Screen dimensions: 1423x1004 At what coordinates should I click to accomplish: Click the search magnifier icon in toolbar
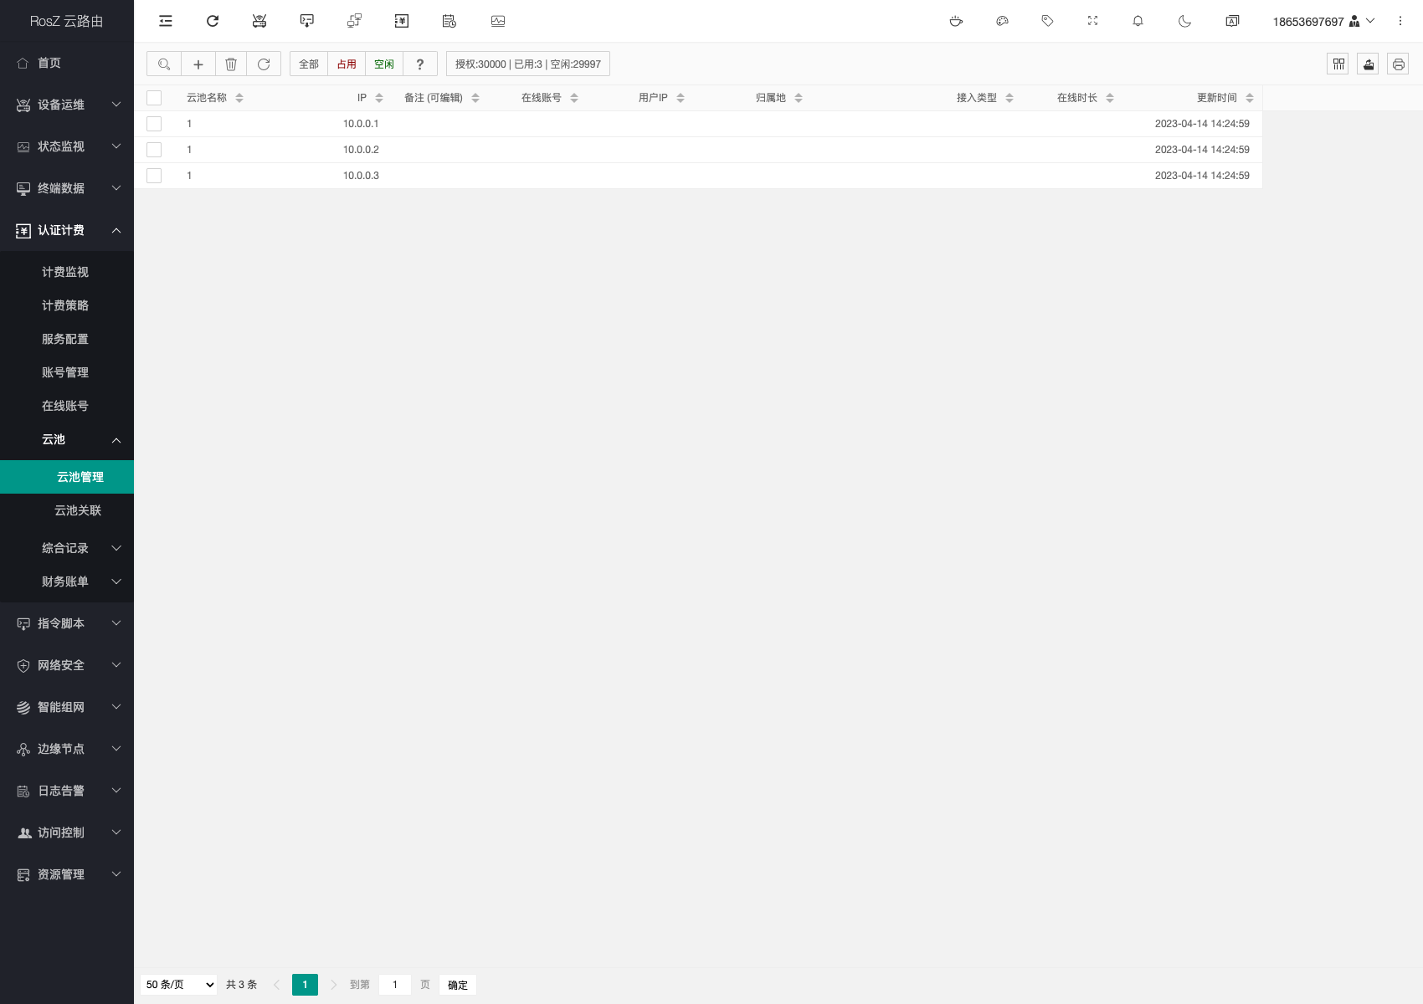pyautogui.click(x=164, y=64)
